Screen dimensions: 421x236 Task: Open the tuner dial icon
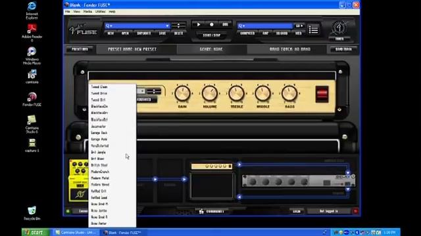[339, 28]
